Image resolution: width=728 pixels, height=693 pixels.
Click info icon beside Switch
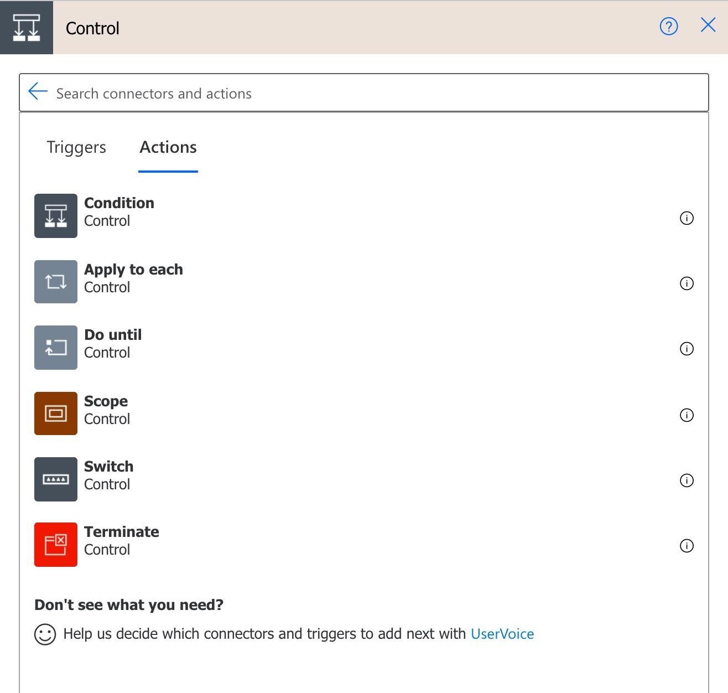[687, 480]
